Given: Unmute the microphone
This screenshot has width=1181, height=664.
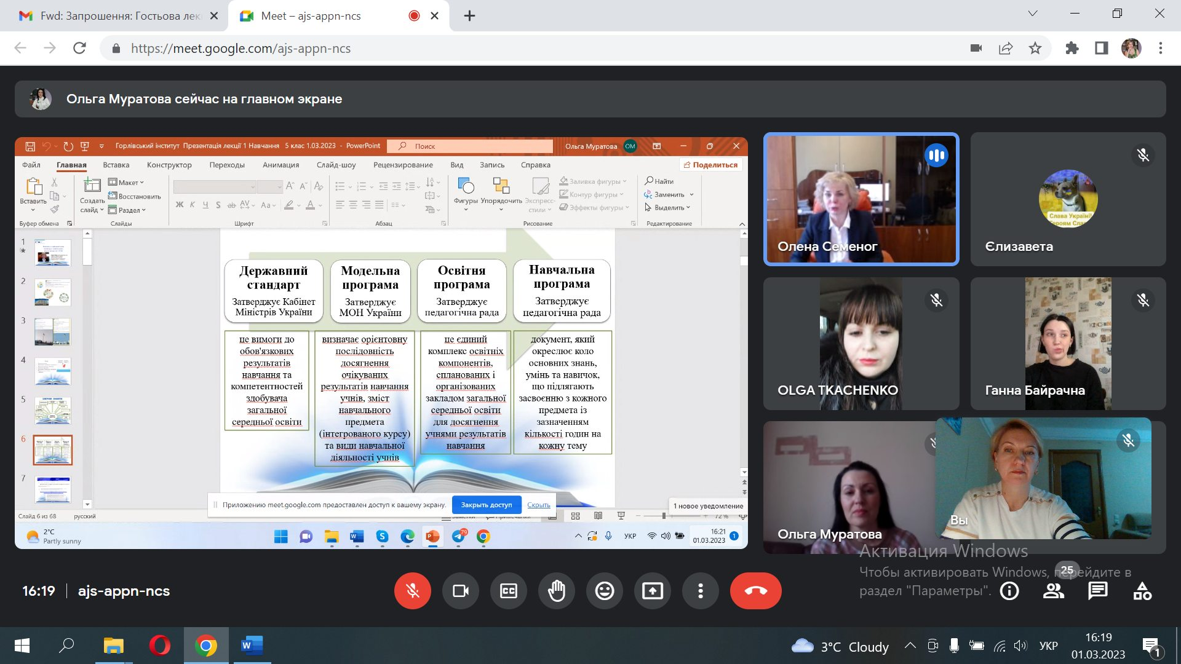Looking at the screenshot, I should [x=413, y=591].
